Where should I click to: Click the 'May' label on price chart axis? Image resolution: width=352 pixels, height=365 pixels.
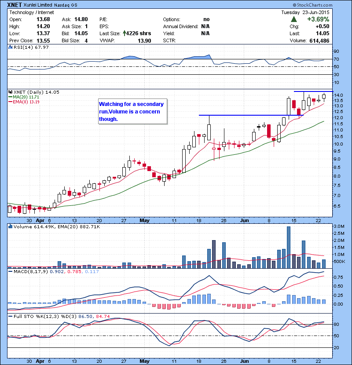tap(144, 220)
